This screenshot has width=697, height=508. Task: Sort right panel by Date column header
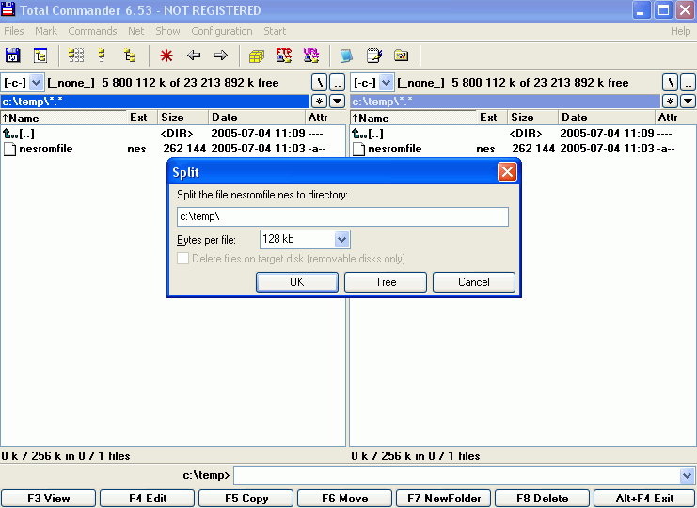click(607, 118)
